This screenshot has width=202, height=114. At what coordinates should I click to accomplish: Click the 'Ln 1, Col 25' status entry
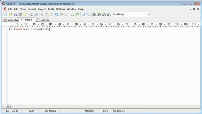12,111
